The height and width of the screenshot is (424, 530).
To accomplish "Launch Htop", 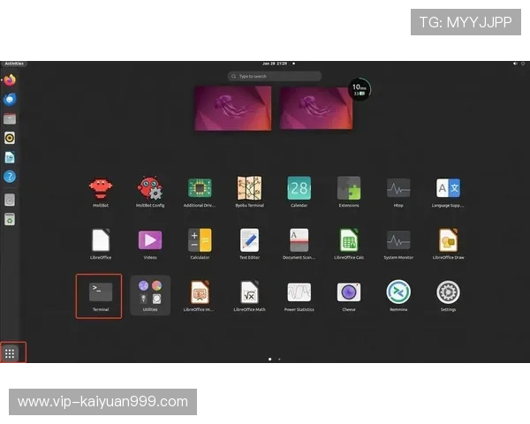I will click(398, 191).
